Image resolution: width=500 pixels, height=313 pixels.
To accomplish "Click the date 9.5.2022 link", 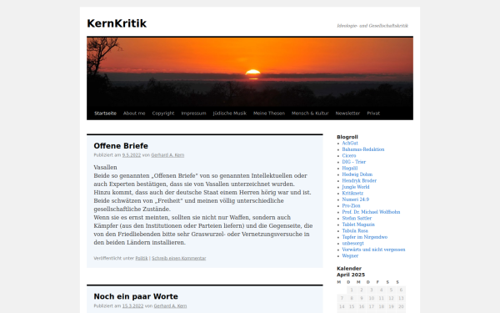I will 132,155.
